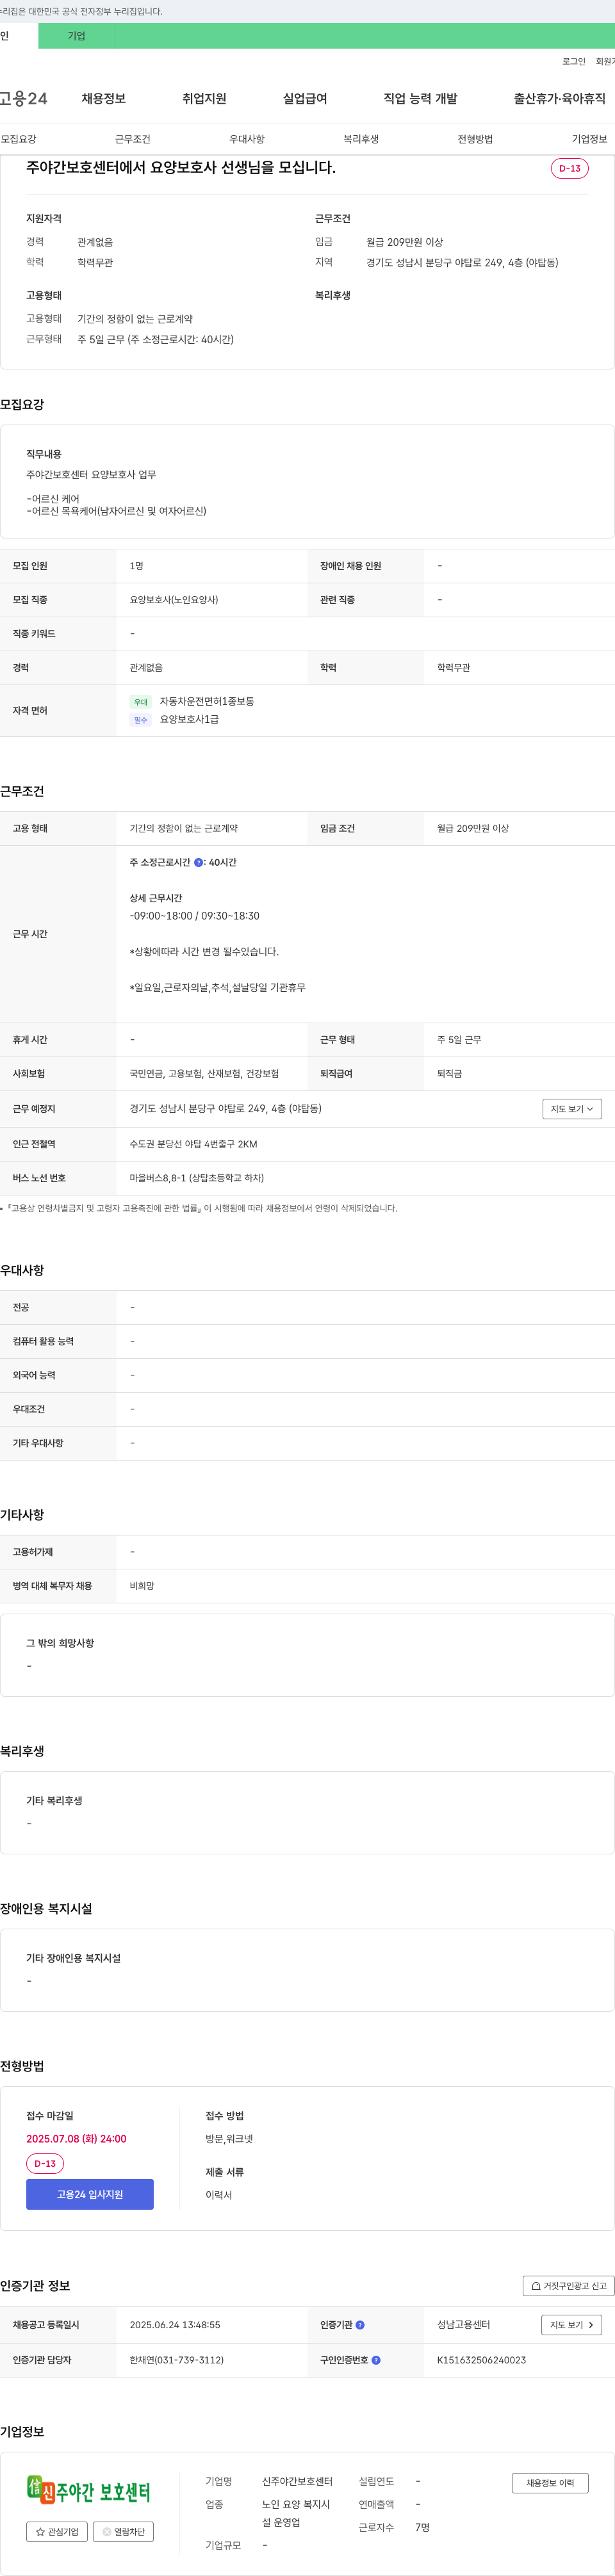
Task: Click the D-13 badge beside the job title
Action: coord(570,168)
